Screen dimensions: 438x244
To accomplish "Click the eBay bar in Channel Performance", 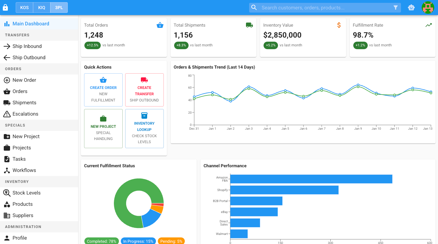I will [254, 212].
